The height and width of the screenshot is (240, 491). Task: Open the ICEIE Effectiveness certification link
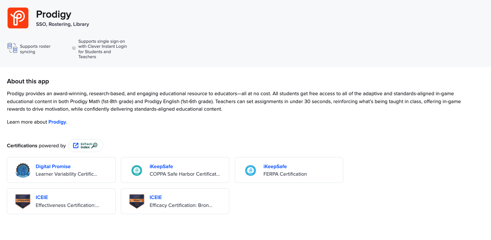41,197
